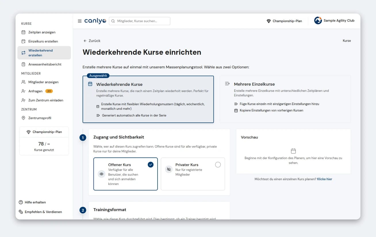Click the crossed-eye icon in Privater Kurs

169,169
